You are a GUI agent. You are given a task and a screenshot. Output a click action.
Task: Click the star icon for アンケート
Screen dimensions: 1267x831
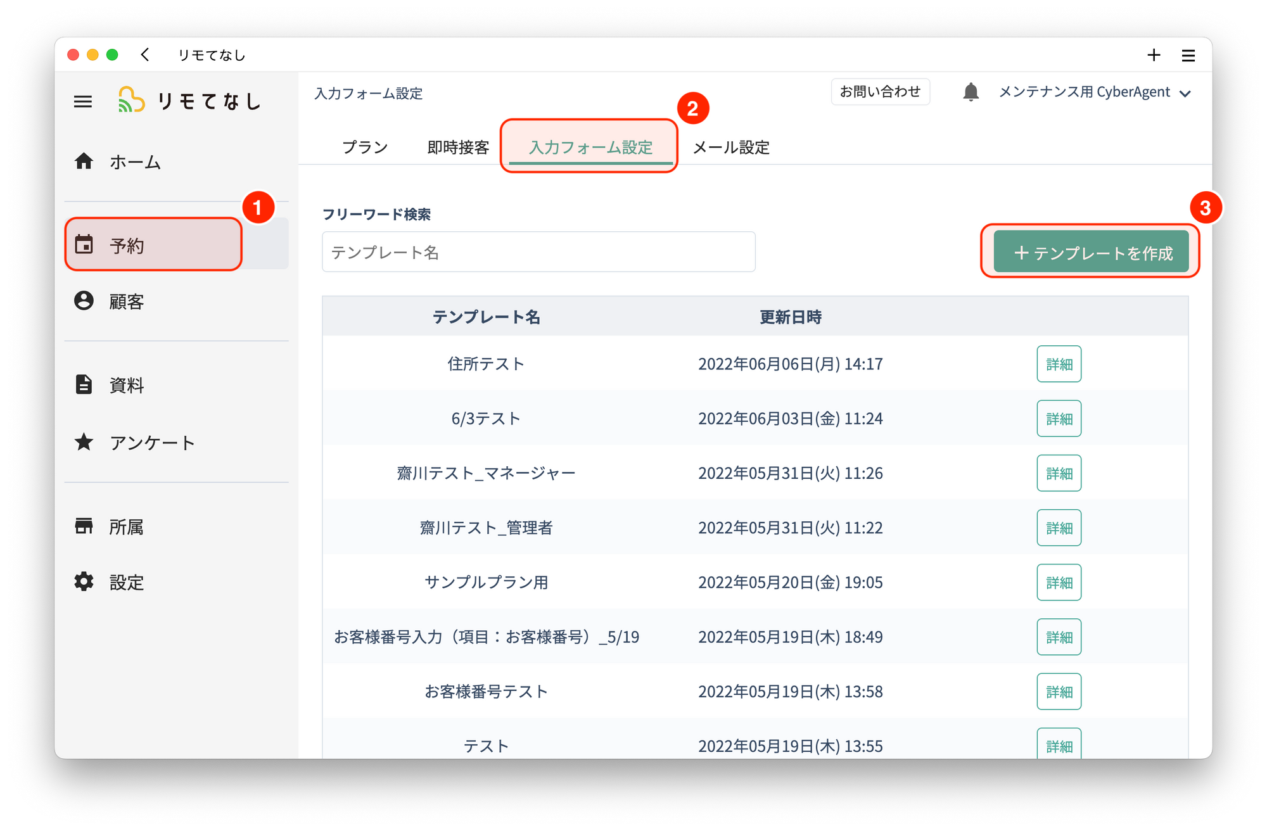click(x=84, y=441)
